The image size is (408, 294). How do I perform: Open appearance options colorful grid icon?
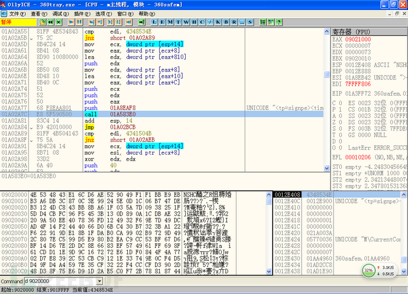271,22
